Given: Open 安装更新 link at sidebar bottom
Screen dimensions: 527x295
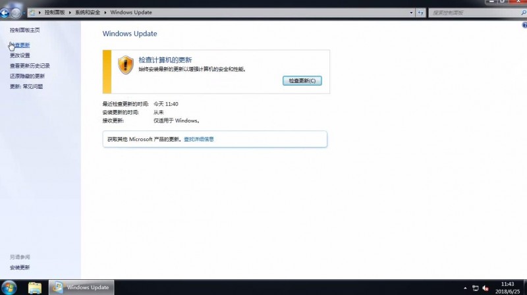Looking at the screenshot, I should 20,267.
